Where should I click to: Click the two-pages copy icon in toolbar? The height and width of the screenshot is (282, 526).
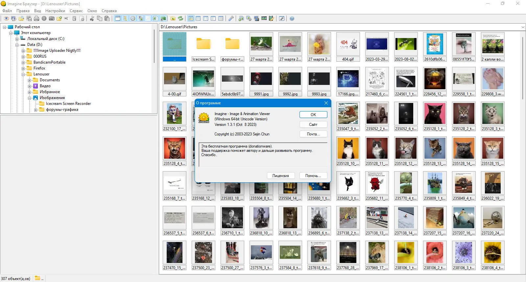click(x=100, y=18)
